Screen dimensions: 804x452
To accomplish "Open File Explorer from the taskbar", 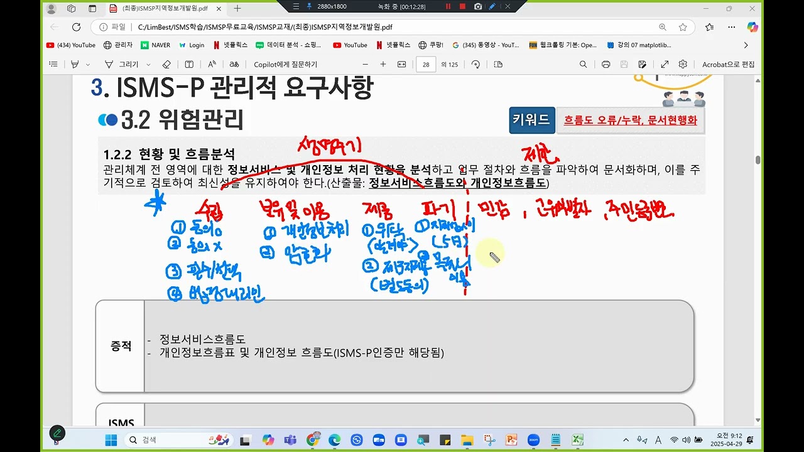I will pyautogui.click(x=467, y=439).
